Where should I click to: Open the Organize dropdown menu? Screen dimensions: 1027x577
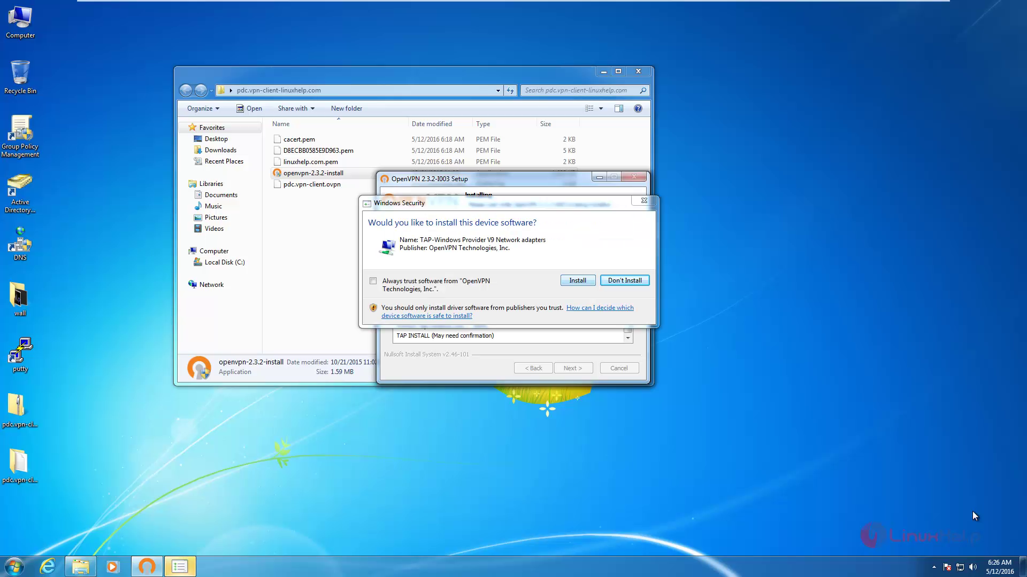click(x=203, y=108)
